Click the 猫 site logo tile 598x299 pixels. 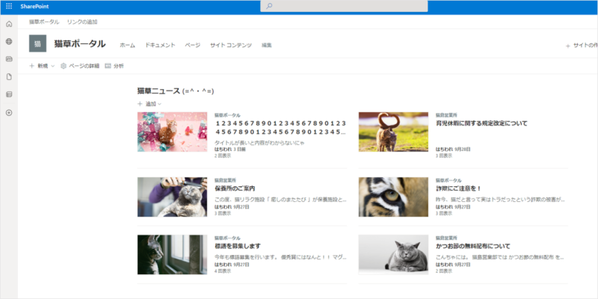coord(37,44)
